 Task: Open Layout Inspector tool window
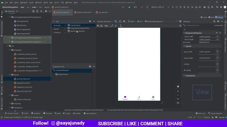click(x=215, y=113)
